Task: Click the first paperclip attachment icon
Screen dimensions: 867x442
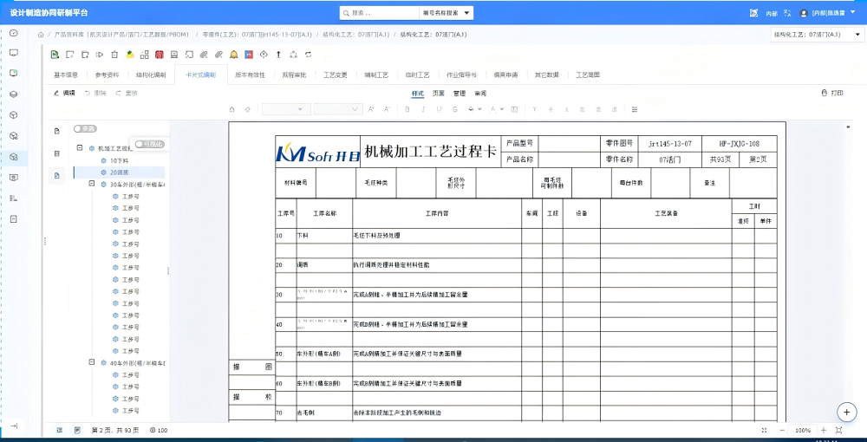Action: click(x=204, y=55)
